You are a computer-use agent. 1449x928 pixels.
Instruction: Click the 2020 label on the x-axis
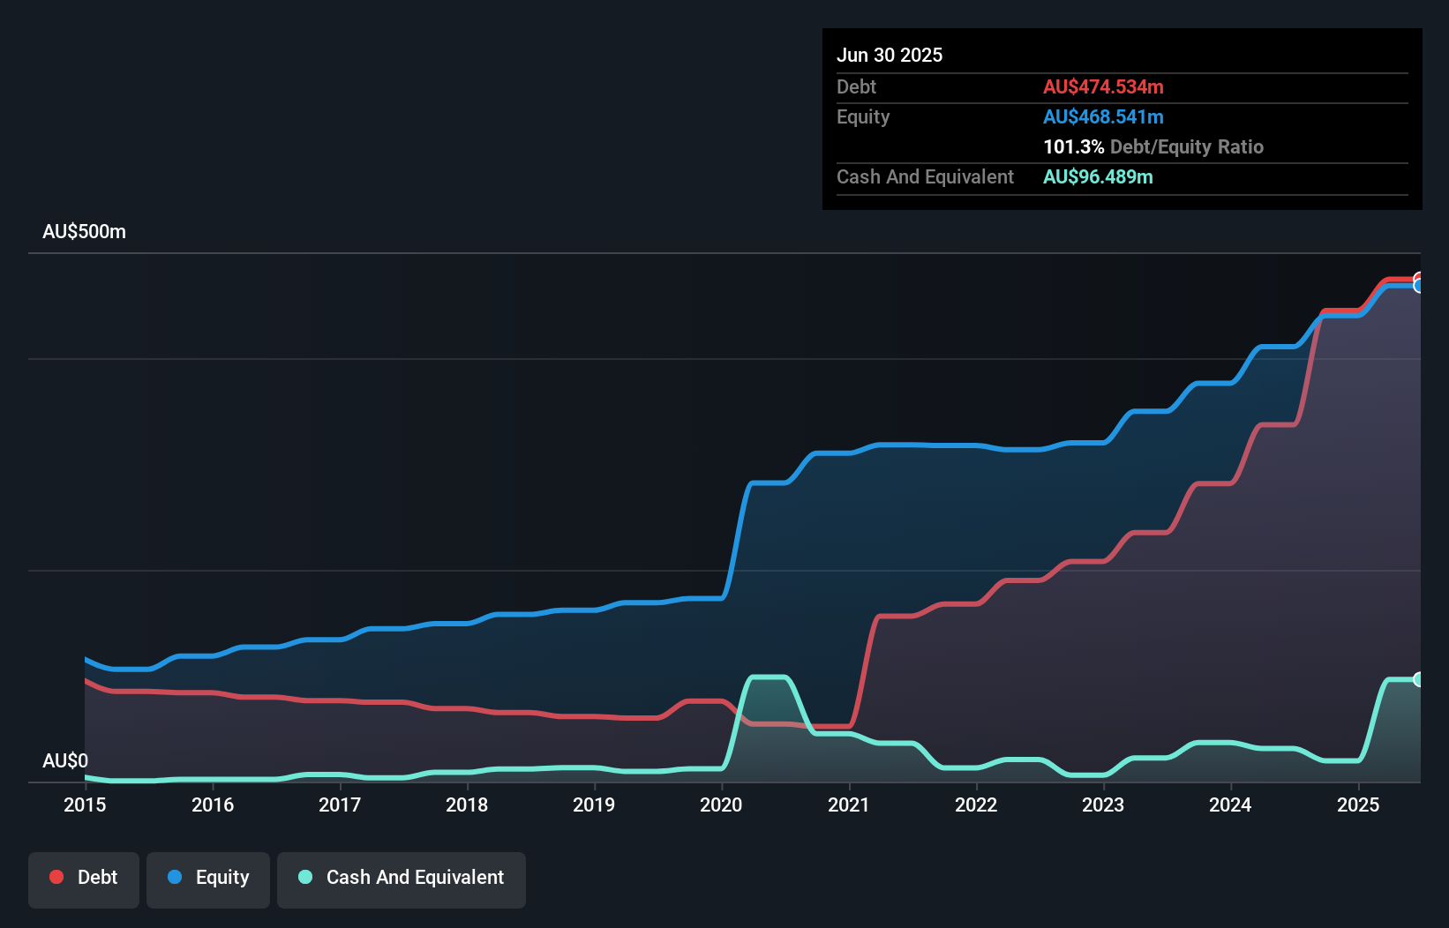click(721, 805)
